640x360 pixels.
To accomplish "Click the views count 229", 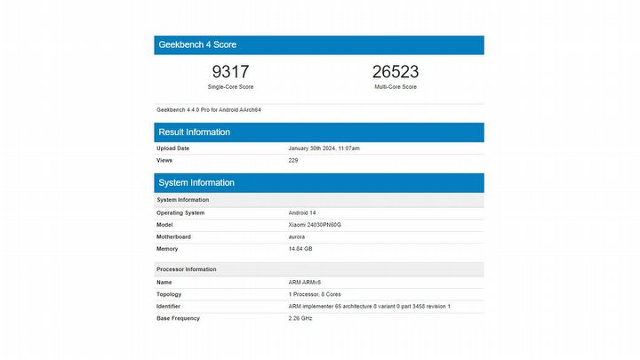I will pos(293,160).
